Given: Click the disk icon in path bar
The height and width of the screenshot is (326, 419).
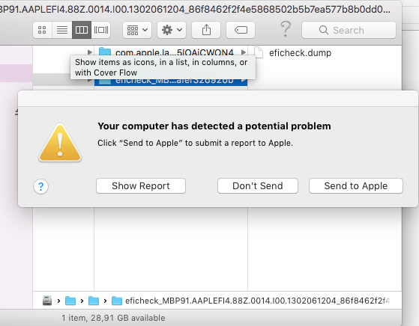Looking at the screenshot, I should point(47,301).
